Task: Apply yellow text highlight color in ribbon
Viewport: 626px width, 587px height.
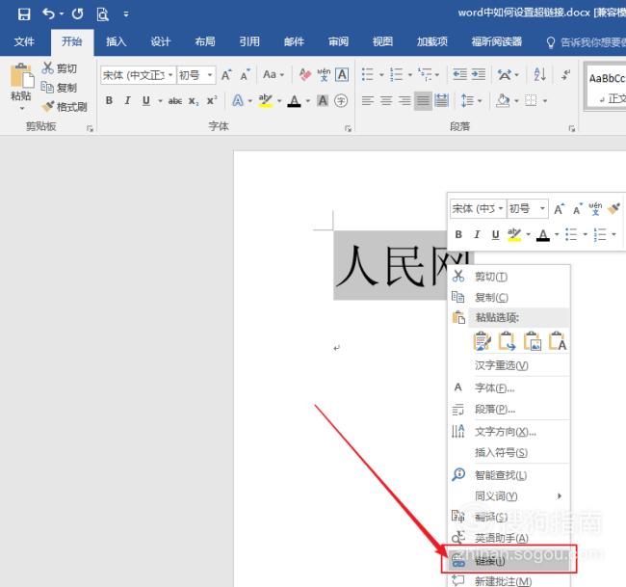Action: coord(265,100)
